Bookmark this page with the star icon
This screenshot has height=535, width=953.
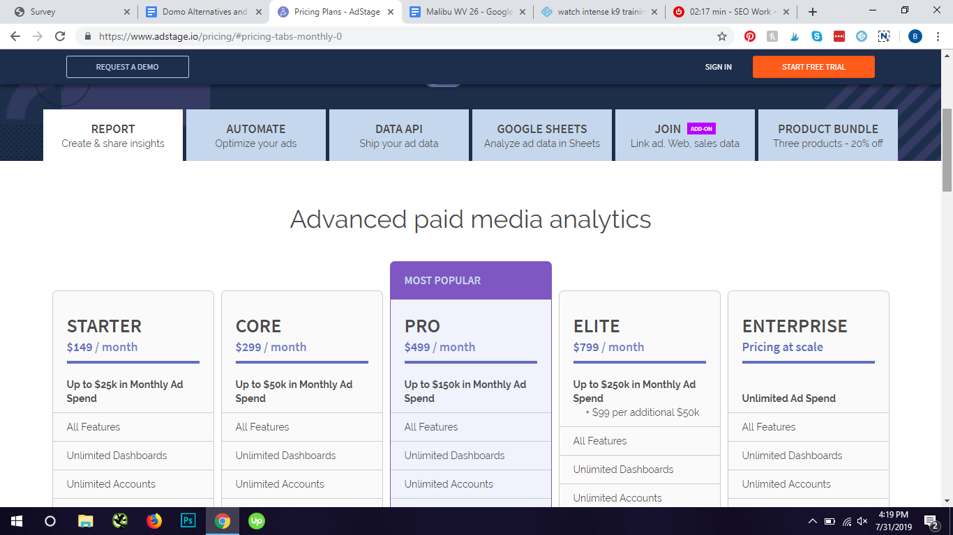722,36
